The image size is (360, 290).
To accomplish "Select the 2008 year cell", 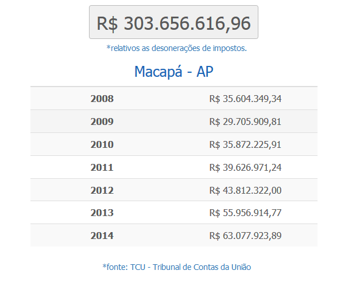I will 102,99.
